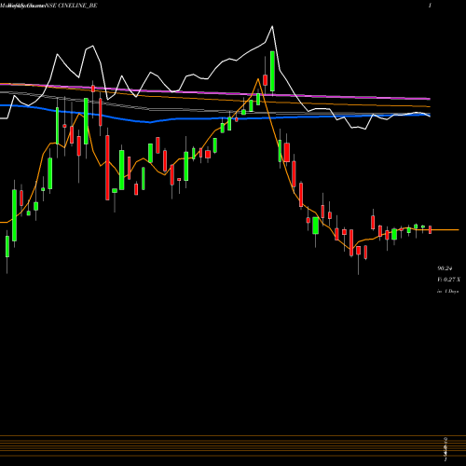This screenshot has width=466, height=466.
Task: Click the 'in 1 Days' label
Action: [x=447, y=292]
